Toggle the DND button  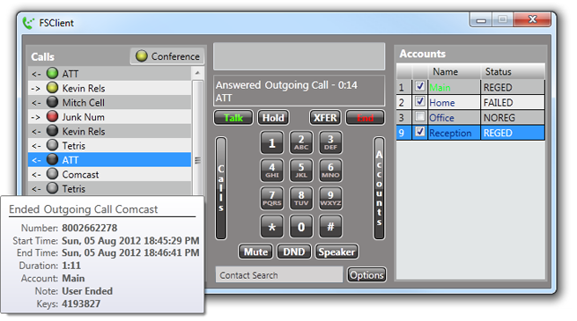294,252
